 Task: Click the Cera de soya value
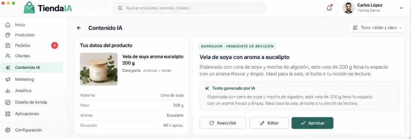(x=172, y=95)
